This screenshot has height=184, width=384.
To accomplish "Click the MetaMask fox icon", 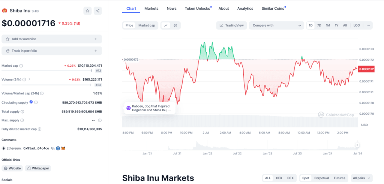I will click(x=63, y=148).
